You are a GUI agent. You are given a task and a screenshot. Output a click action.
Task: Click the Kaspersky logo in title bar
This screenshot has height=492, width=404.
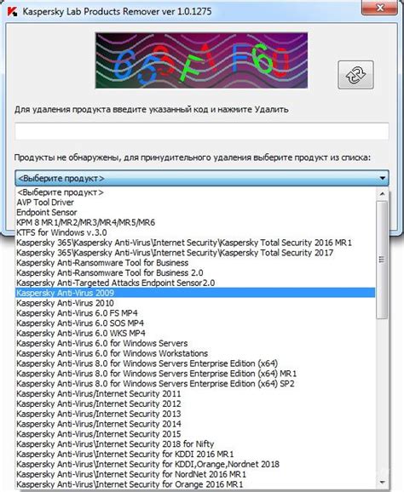coord(12,12)
